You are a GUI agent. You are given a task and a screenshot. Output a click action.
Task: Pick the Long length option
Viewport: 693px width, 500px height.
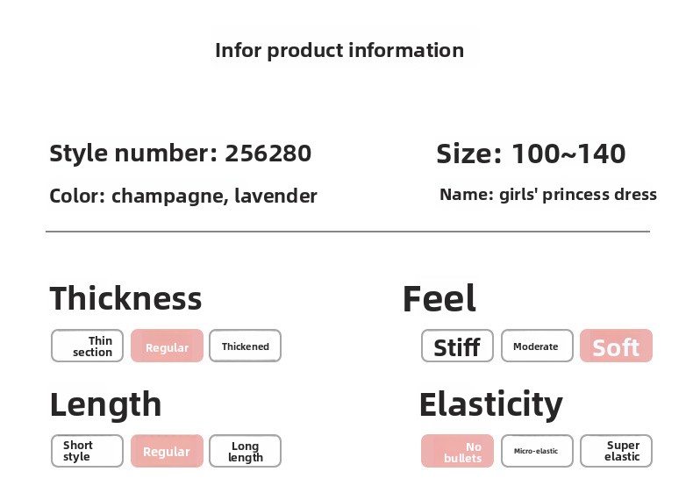[245, 451]
